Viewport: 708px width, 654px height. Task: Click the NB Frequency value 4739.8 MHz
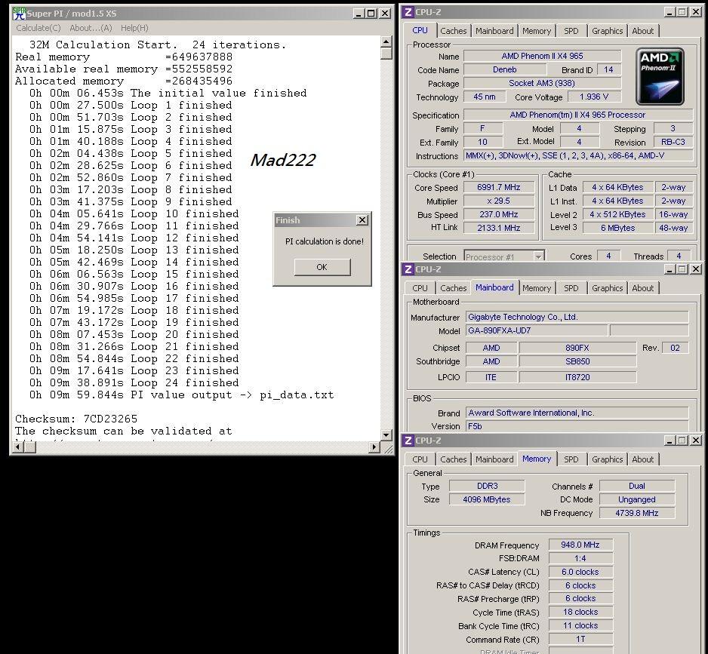click(637, 513)
